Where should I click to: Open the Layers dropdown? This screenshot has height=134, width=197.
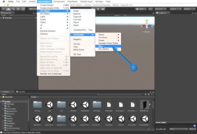(x=175, y=9)
